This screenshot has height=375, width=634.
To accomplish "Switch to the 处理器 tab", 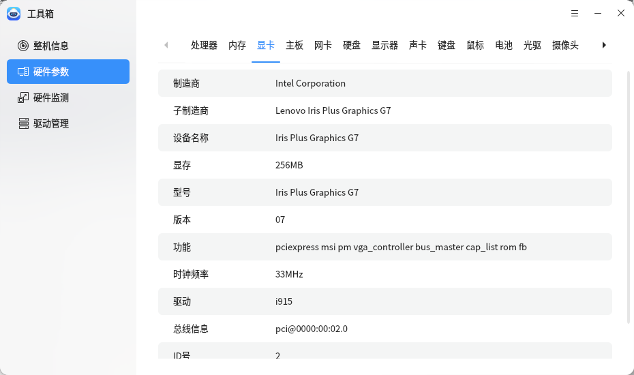I will click(204, 45).
